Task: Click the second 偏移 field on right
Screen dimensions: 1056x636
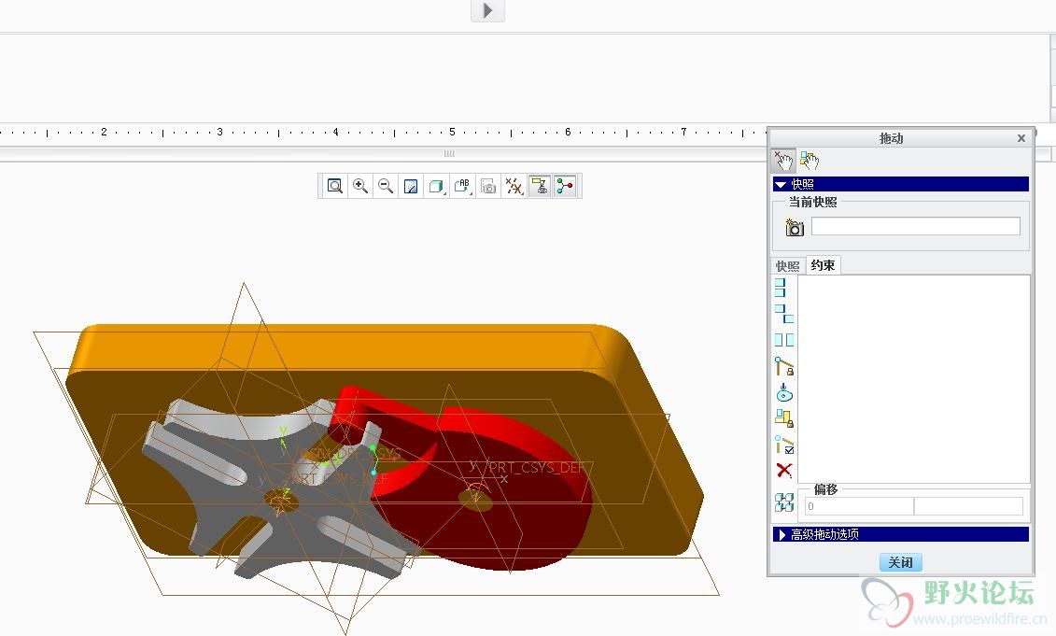Action: (x=968, y=506)
